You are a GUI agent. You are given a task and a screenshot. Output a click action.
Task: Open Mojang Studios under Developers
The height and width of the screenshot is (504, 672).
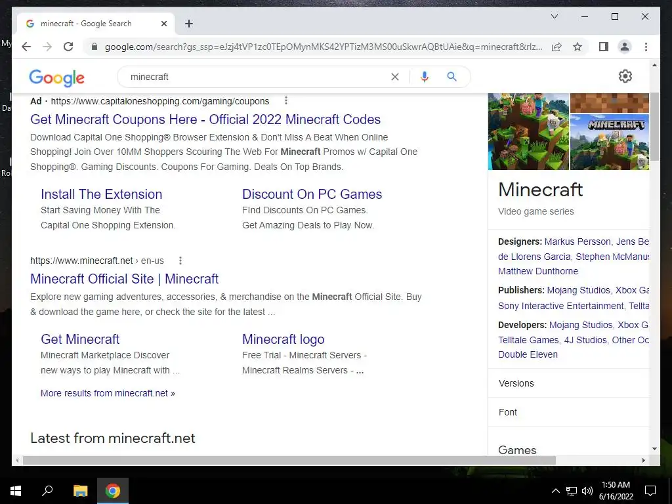pyautogui.click(x=581, y=325)
